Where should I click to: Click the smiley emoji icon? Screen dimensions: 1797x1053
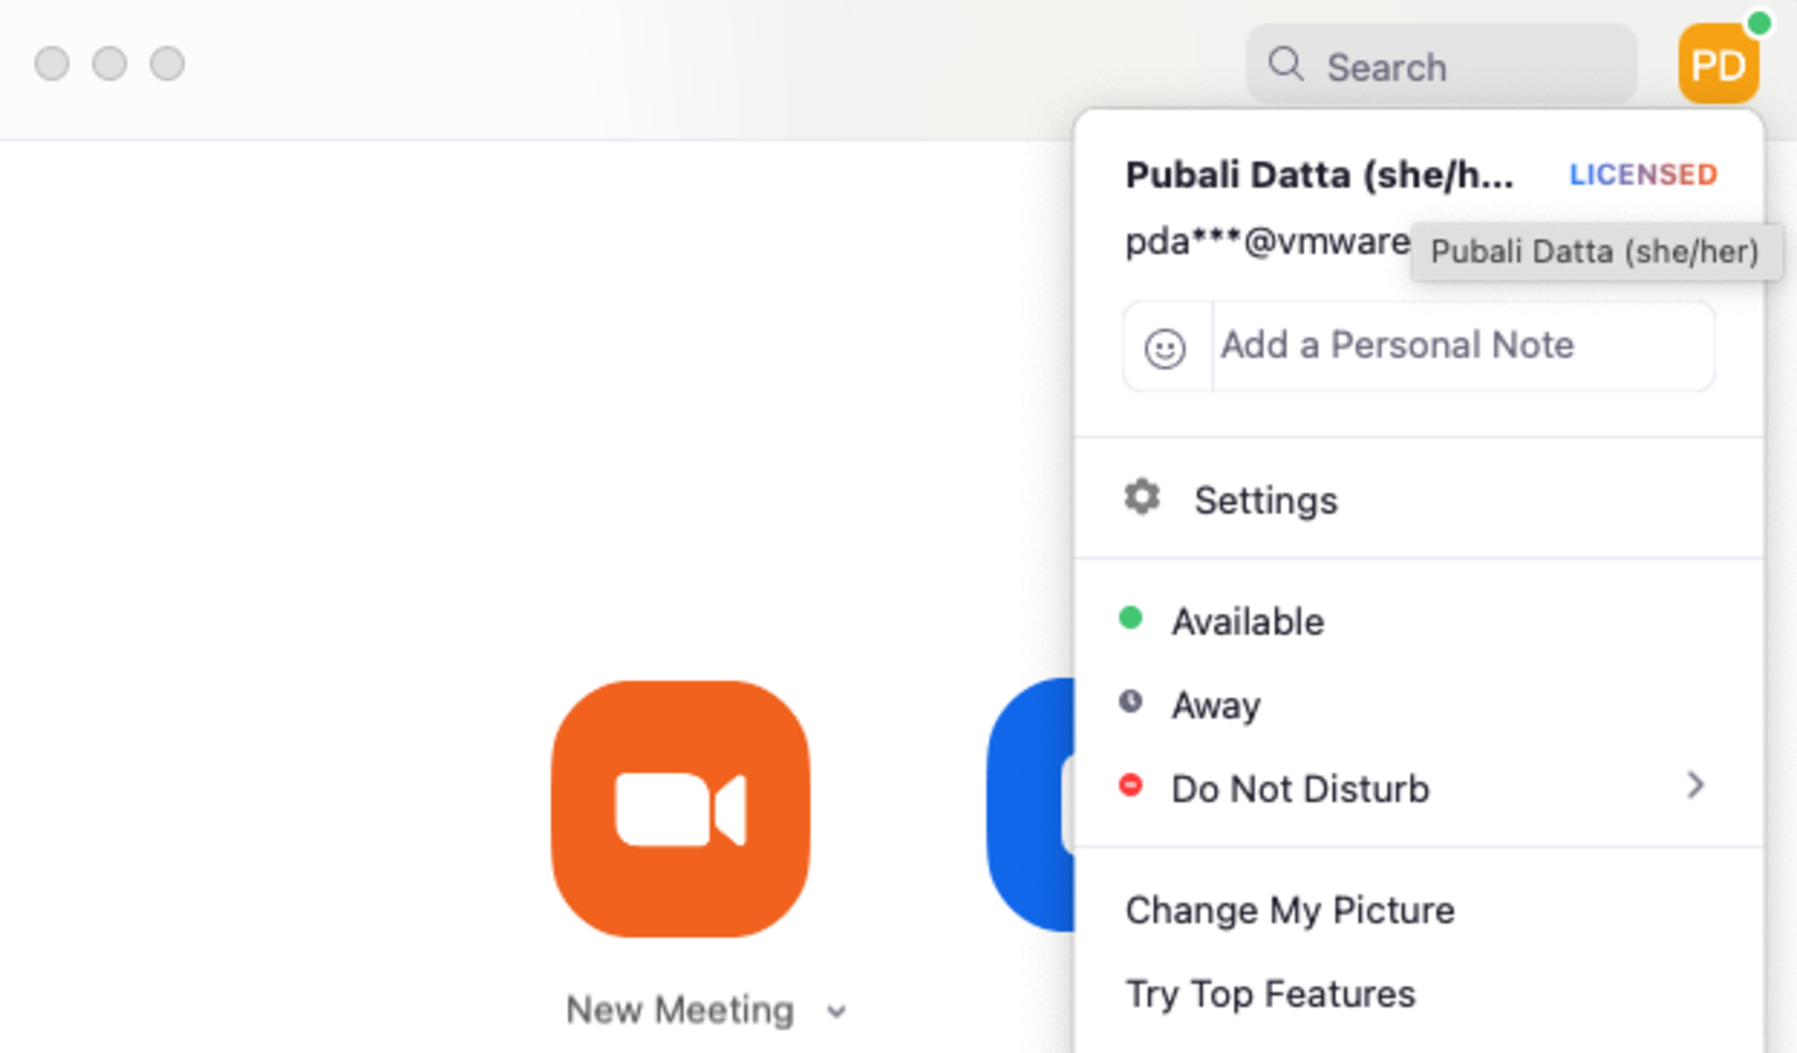pyautogui.click(x=1164, y=348)
